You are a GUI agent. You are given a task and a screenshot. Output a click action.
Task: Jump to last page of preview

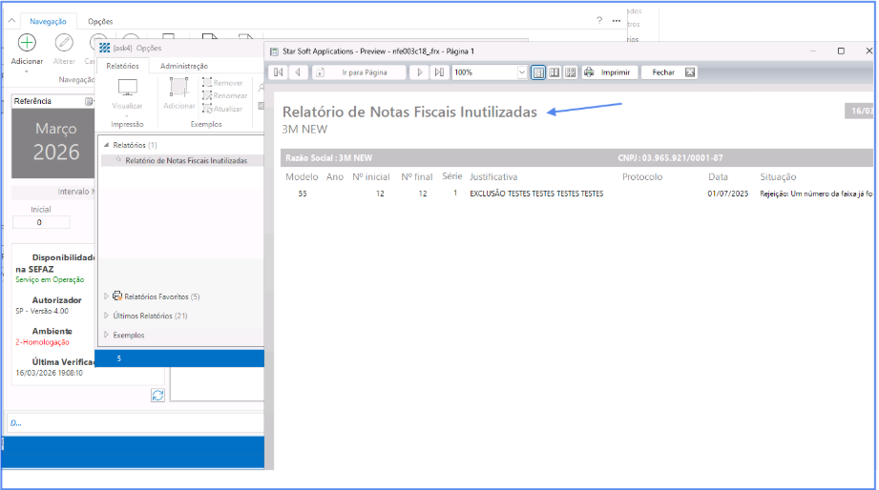(x=439, y=72)
